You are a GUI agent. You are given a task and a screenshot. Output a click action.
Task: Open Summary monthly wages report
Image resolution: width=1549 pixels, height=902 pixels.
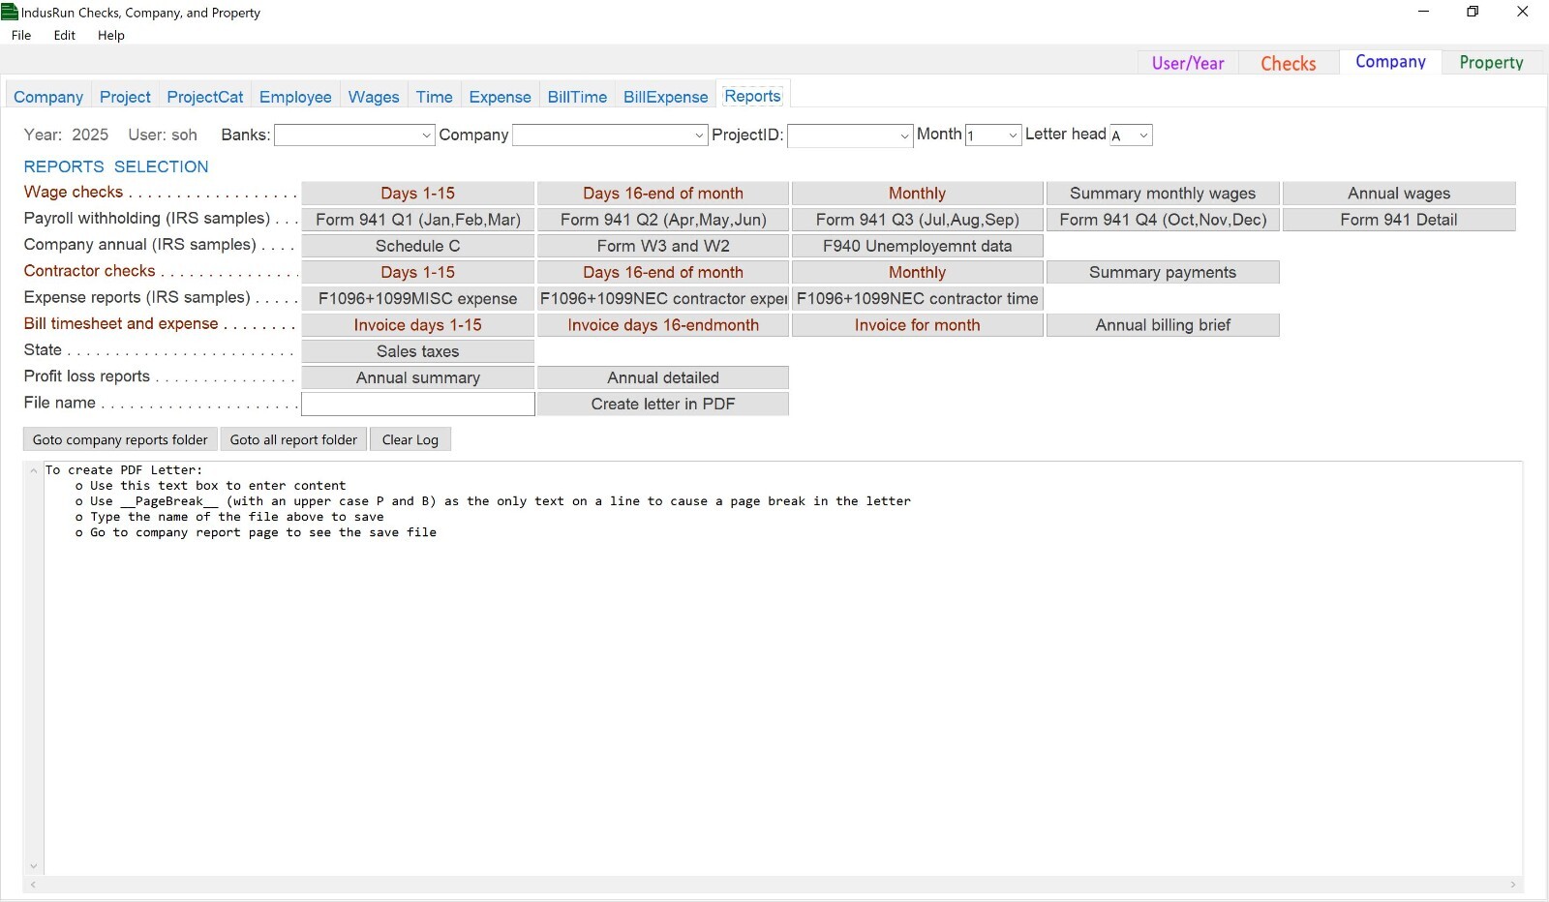[x=1163, y=194]
